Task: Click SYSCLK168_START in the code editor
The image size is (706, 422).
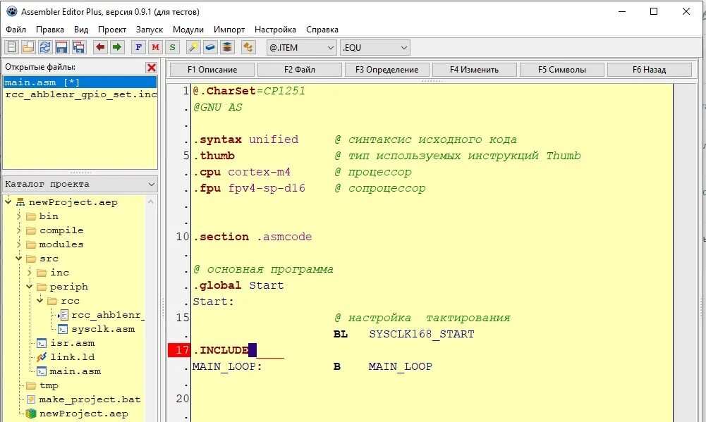Action: (422, 334)
